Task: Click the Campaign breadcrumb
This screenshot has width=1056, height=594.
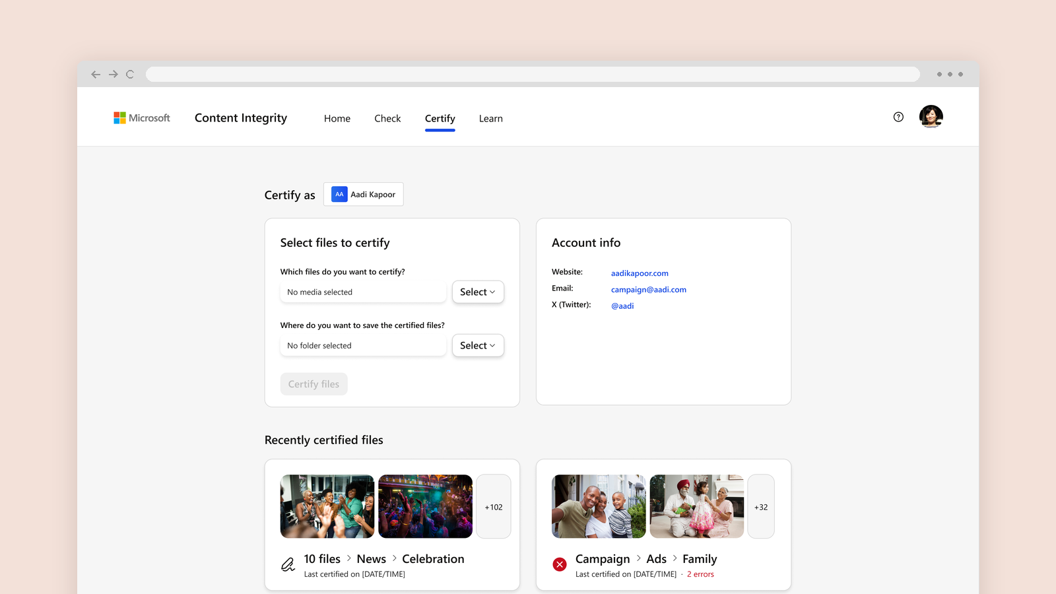Action: [x=603, y=559]
